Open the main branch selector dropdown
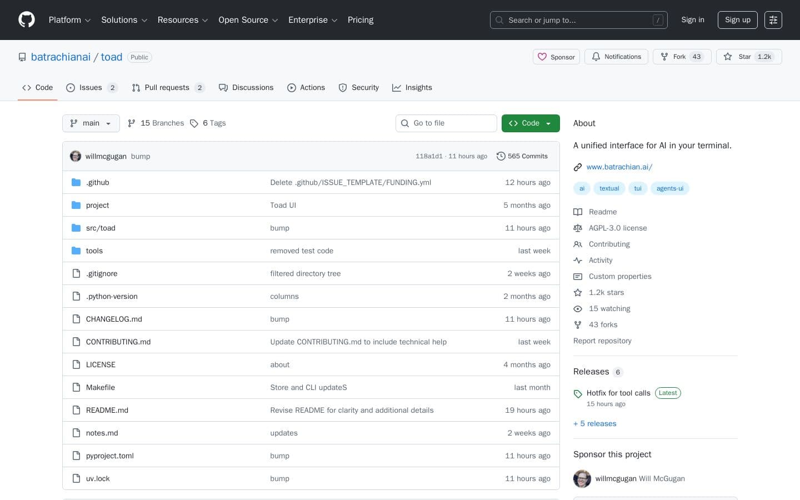Viewport: 800px width, 500px height. [x=91, y=123]
